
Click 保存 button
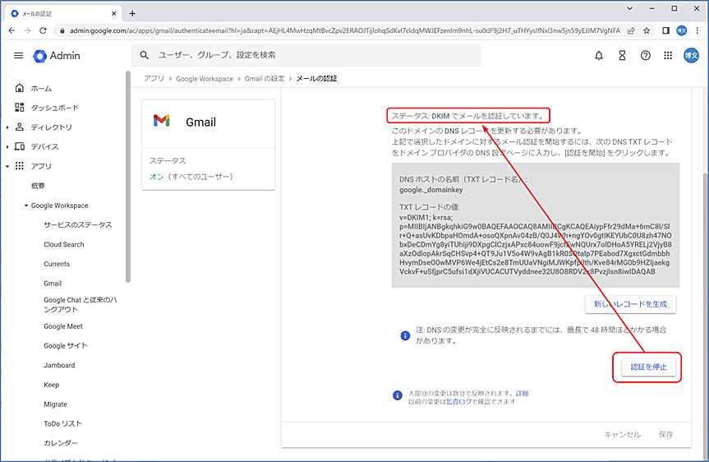pyautogui.click(x=665, y=434)
